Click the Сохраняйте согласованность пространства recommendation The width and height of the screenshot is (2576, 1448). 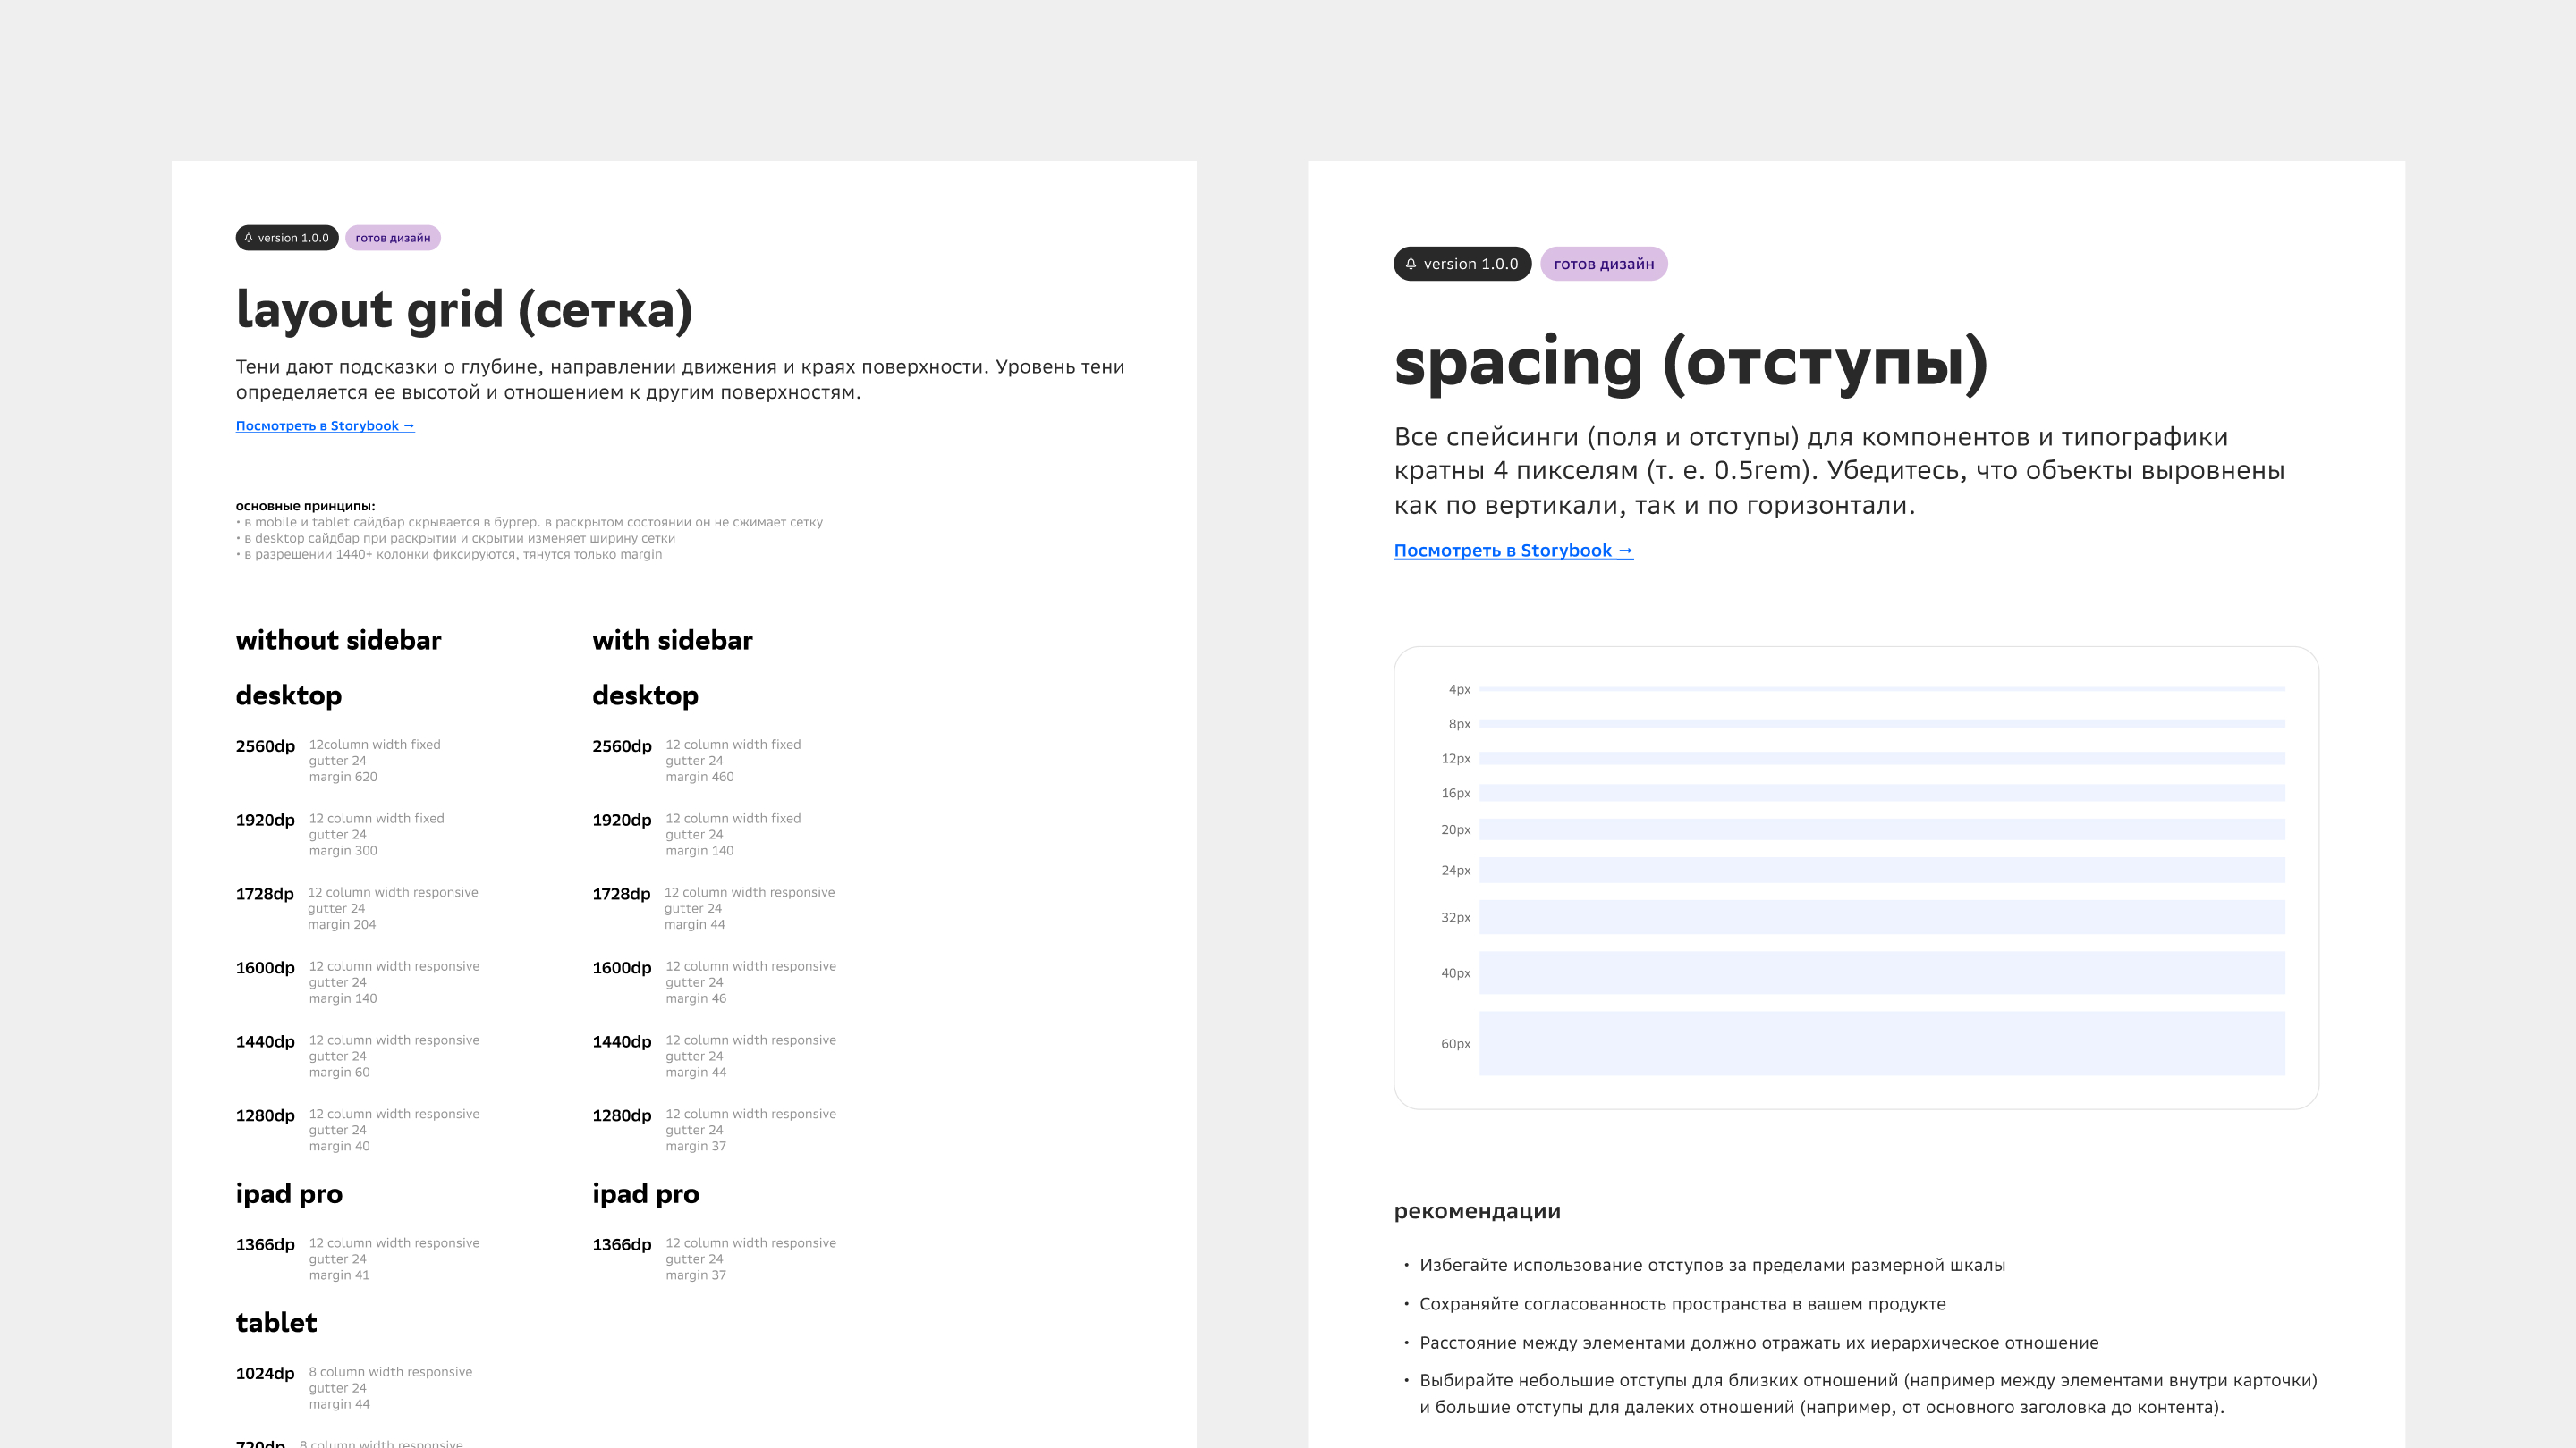coord(1682,1305)
